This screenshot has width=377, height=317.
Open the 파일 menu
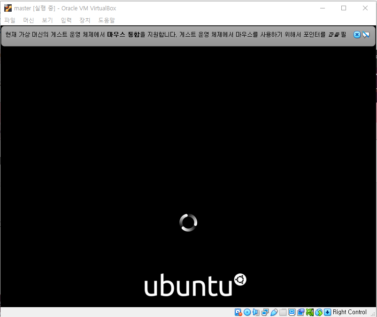[9, 20]
